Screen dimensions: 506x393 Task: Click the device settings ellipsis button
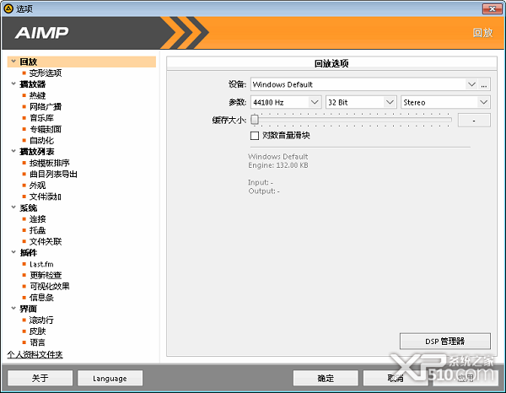click(x=484, y=84)
